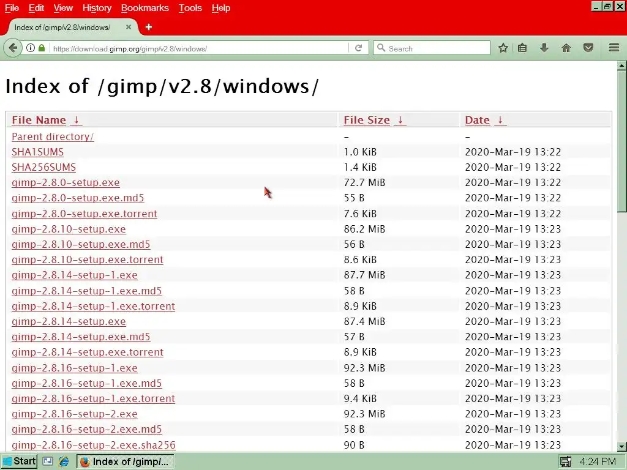The image size is (627, 470).
Task: Open gimp-2.8.10-setup.exe.torrent link
Action: point(88,259)
